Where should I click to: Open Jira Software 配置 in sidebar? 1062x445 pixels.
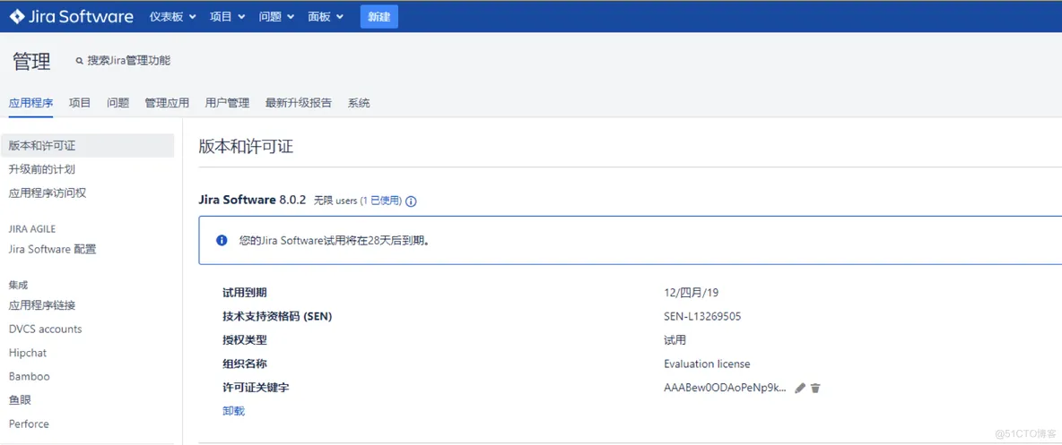click(52, 249)
